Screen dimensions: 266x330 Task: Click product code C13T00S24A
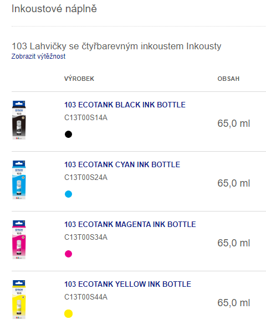pyautogui.click(x=86, y=177)
